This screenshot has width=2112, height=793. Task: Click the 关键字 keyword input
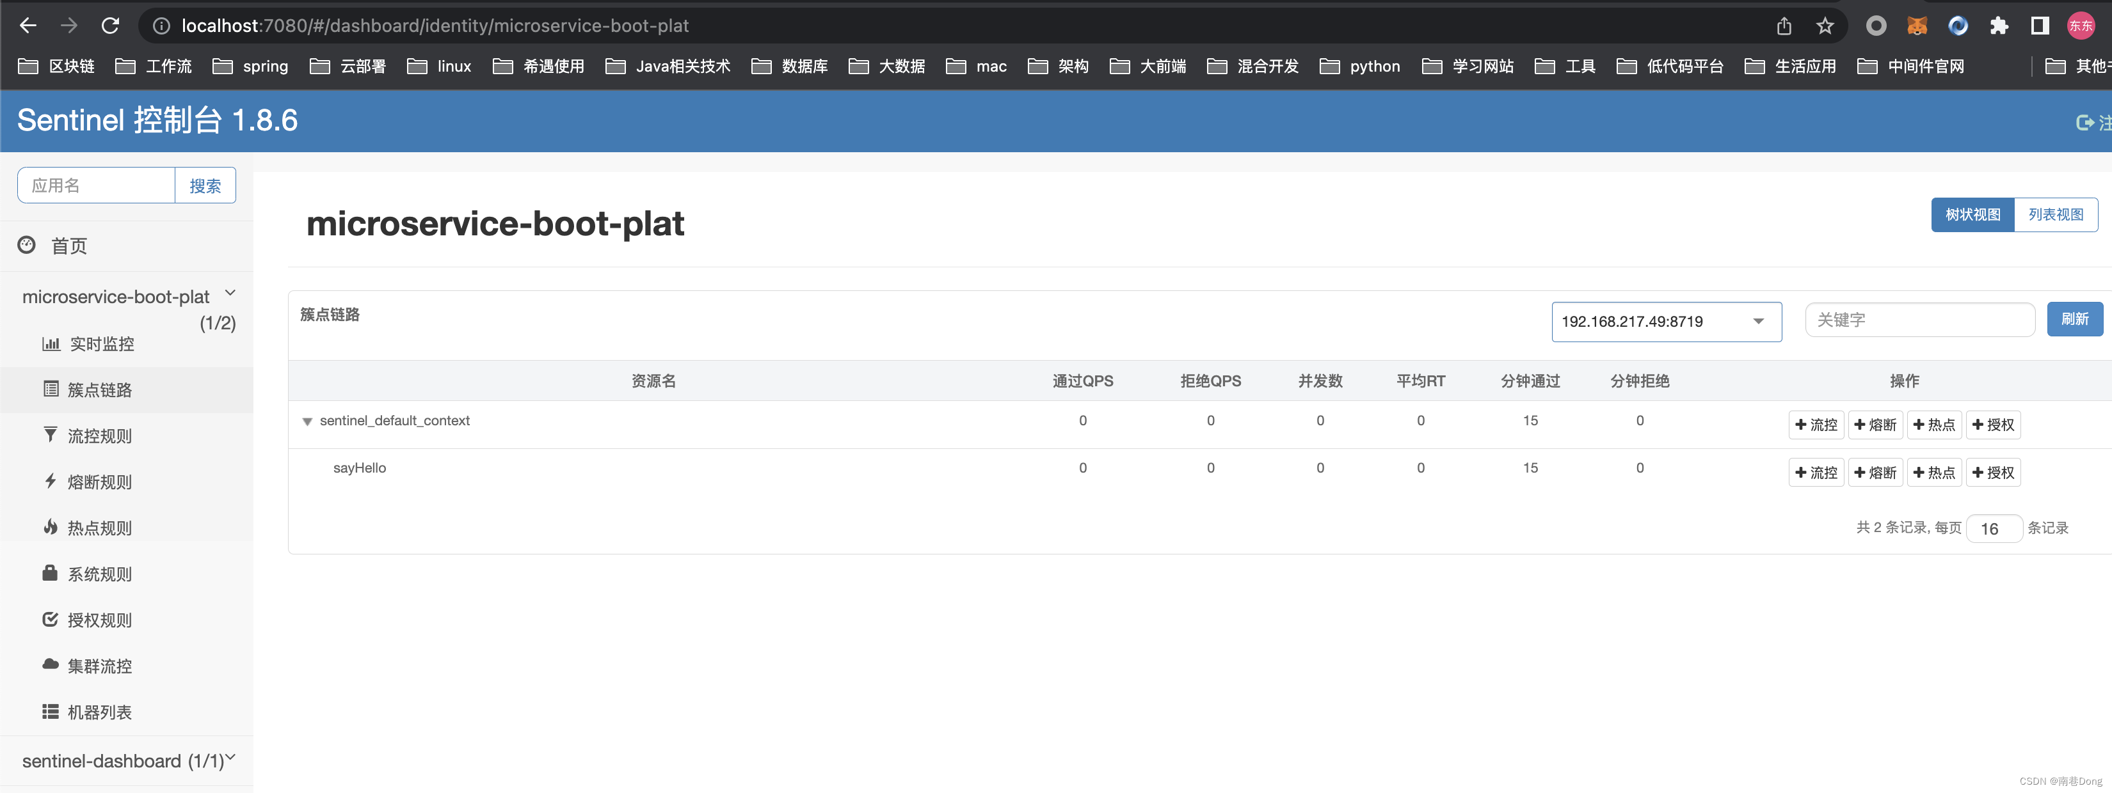point(1920,320)
